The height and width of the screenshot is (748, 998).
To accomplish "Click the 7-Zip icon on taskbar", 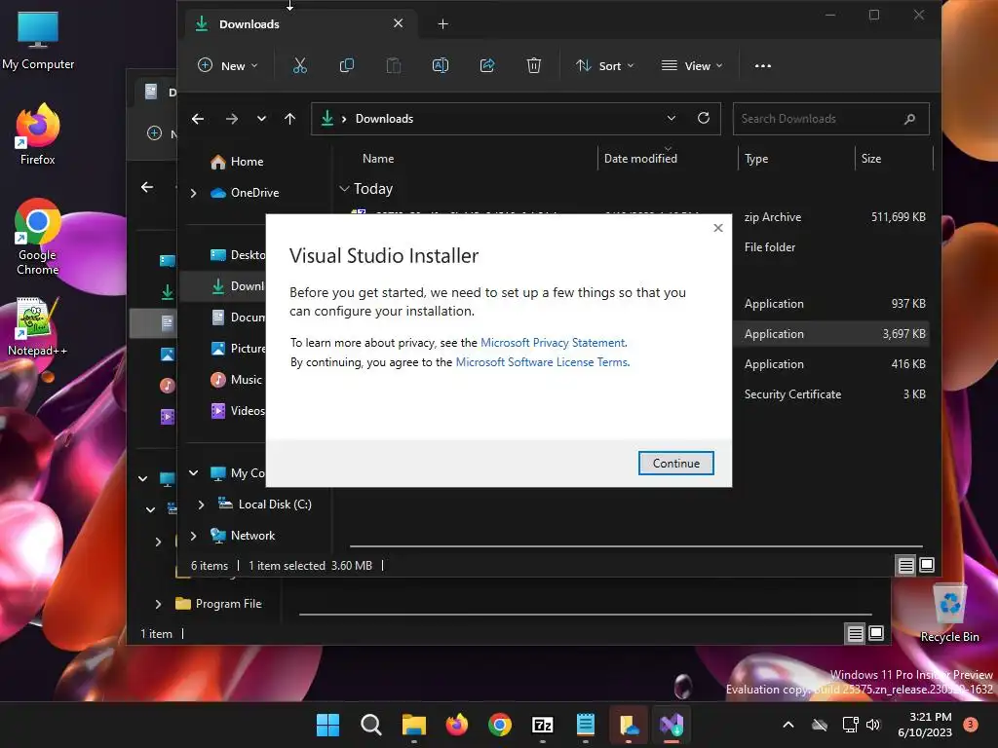I will point(542,725).
